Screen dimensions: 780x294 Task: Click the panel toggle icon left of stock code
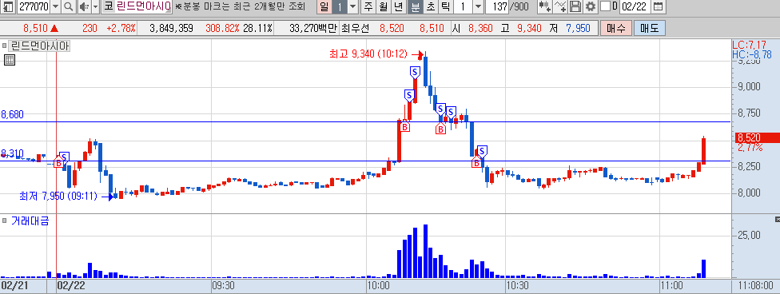[9, 7]
